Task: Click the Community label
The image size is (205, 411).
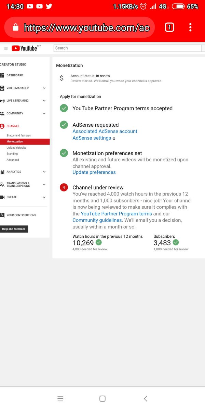Action: pyautogui.click(x=15, y=113)
